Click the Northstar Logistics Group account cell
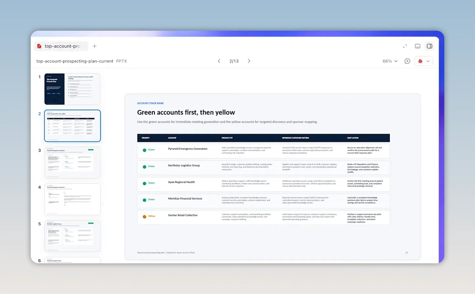Viewport: 475px width, 294px height. click(184, 165)
